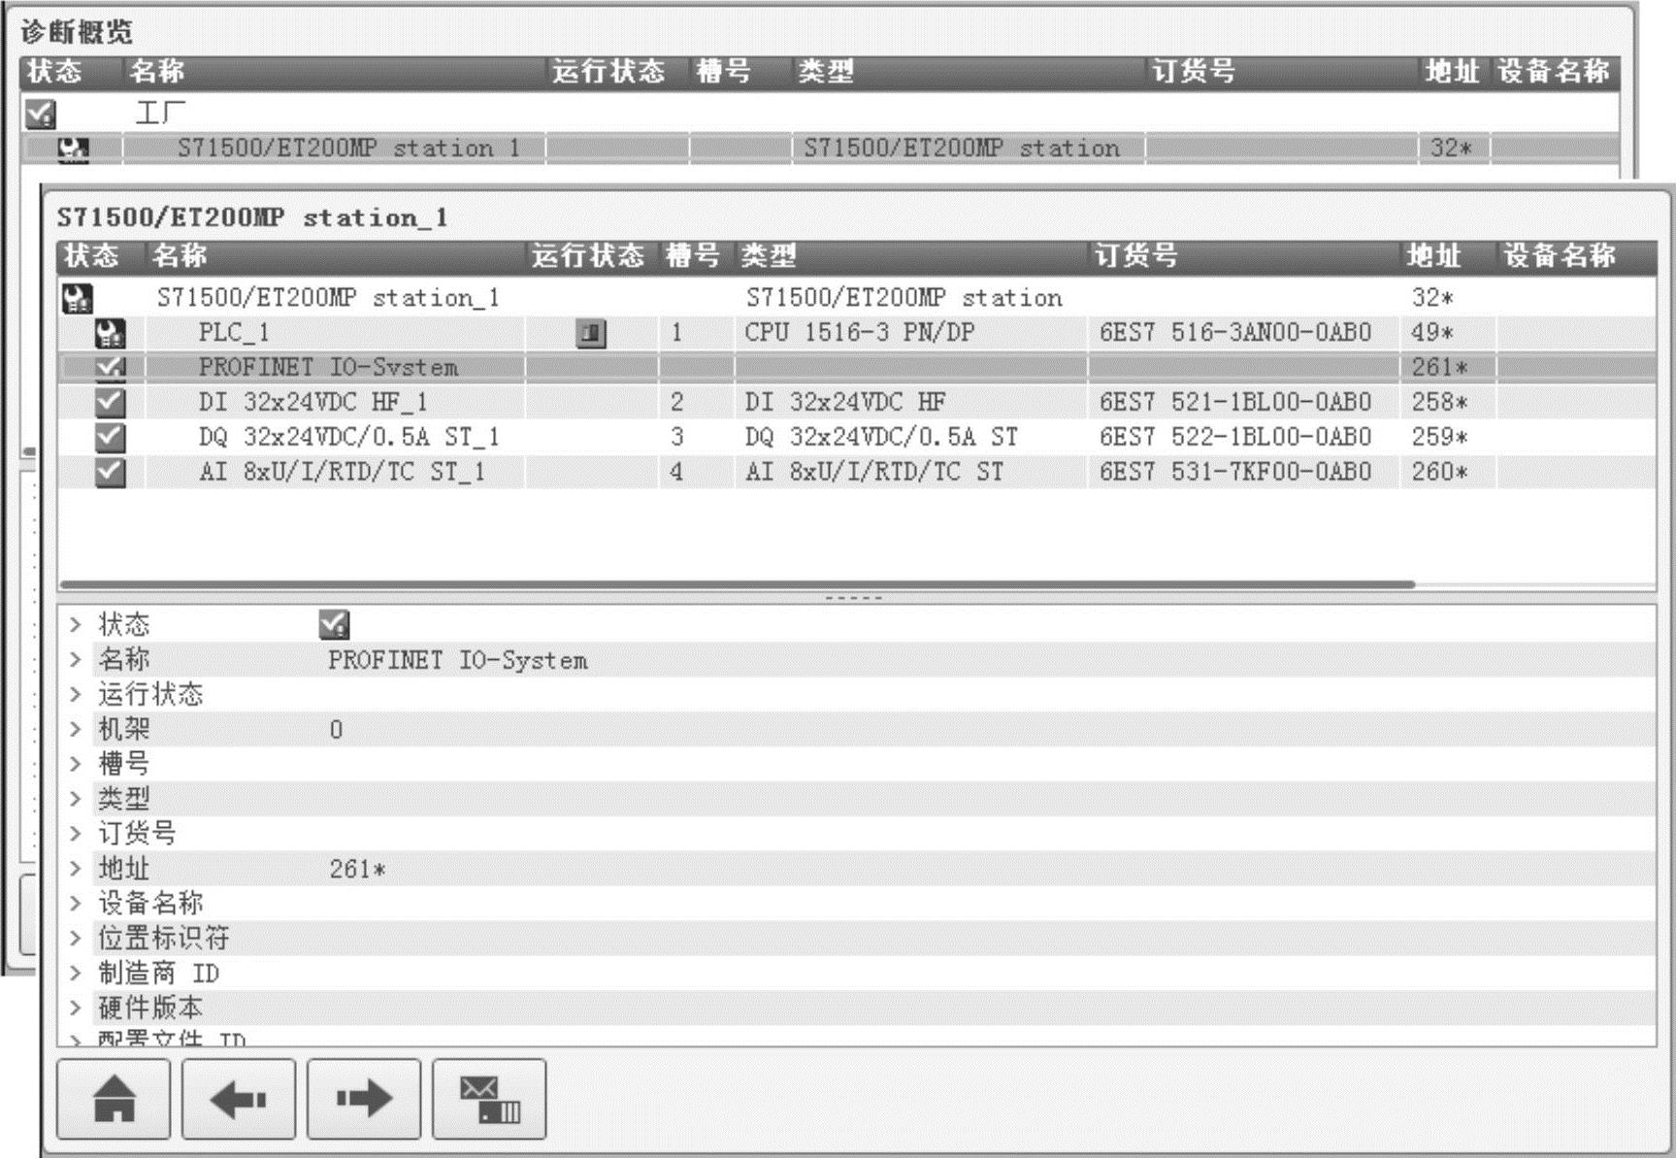Go back with the left arrow button
This screenshot has width=1676, height=1158.
tap(239, 1099)
